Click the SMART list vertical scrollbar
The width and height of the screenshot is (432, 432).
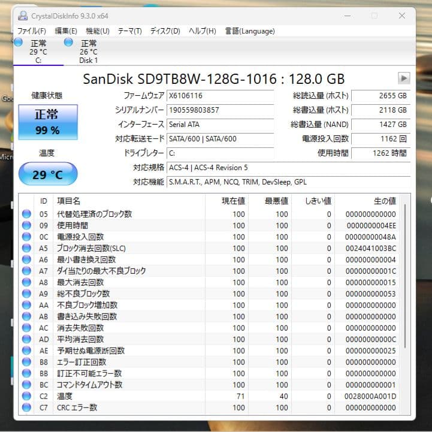(404, 276)
